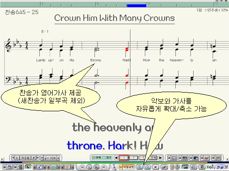Click the icon left of 악절설정
229x171 pixels.
(x=120, y=167)
